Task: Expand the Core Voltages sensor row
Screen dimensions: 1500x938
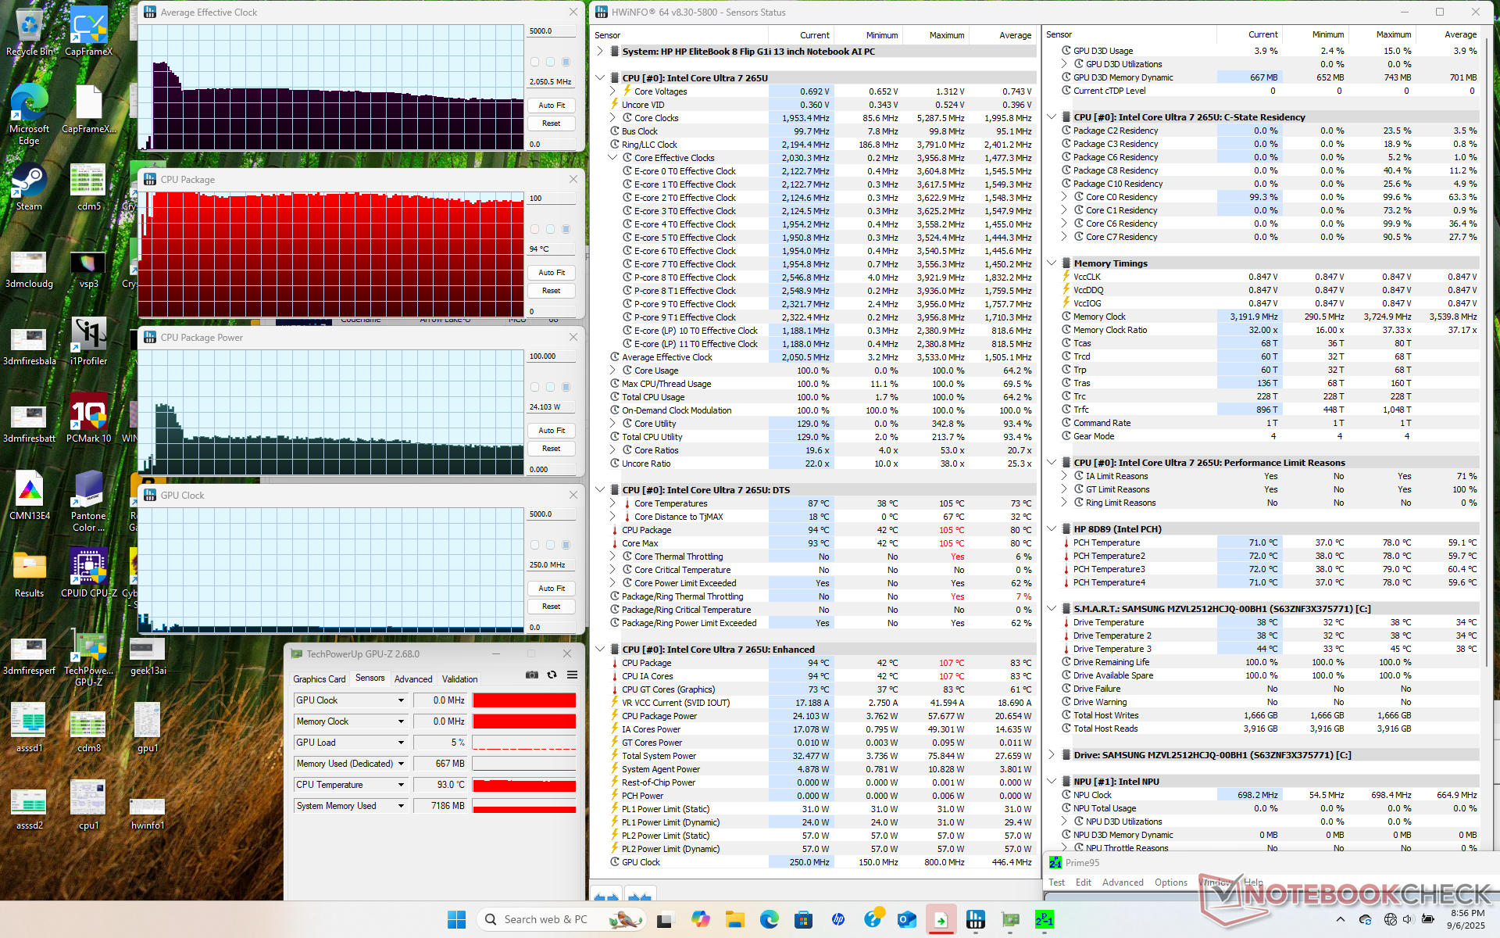Action: coord(613,91)
